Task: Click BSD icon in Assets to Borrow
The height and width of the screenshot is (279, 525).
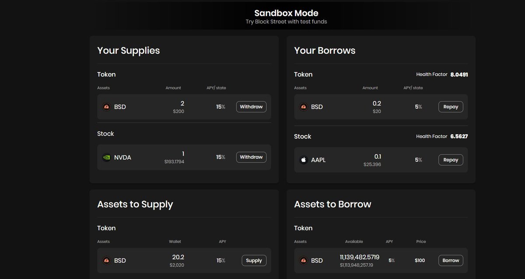Action: click(x=303, y=261)
